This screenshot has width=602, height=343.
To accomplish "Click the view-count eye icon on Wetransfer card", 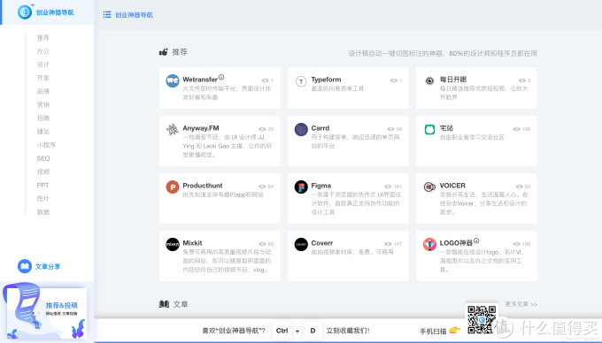I will click(265, 80).
